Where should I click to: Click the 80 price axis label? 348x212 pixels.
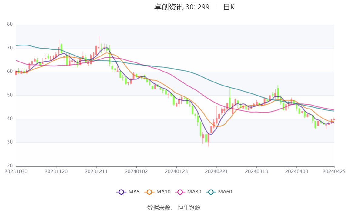pyautogui.click(x=10, y=24)
